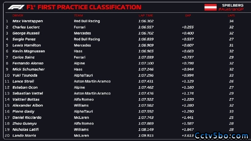Click the GAP column header
Screen dimensions: 251x141
[188, 15]
